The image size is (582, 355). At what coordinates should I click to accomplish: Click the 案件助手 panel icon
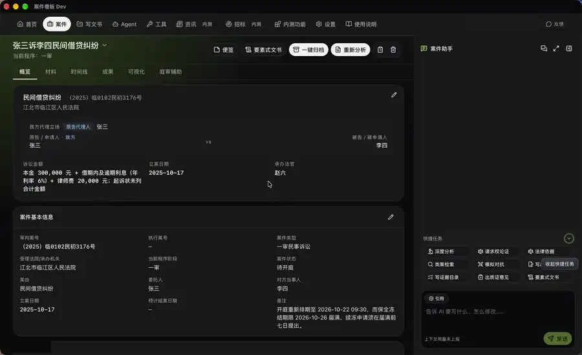[x=424, y=48]
